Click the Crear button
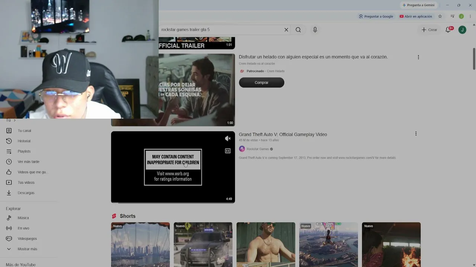This screenshot has width=476, height=267. [x=429, y=30]
